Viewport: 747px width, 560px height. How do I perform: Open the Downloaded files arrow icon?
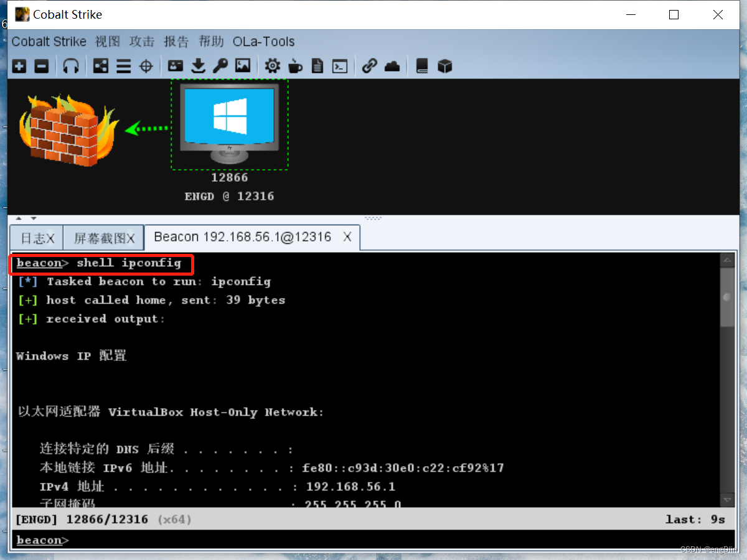198,66
